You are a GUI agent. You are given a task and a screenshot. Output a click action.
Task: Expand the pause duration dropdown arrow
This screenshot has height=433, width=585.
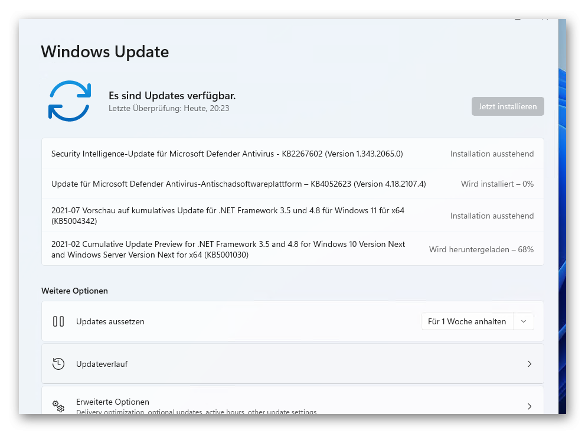click(524, 321)
